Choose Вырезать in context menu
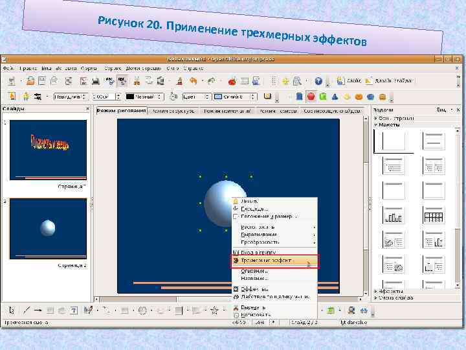The width and height of the screenshot is (466, 350). [x=275, y=307]
